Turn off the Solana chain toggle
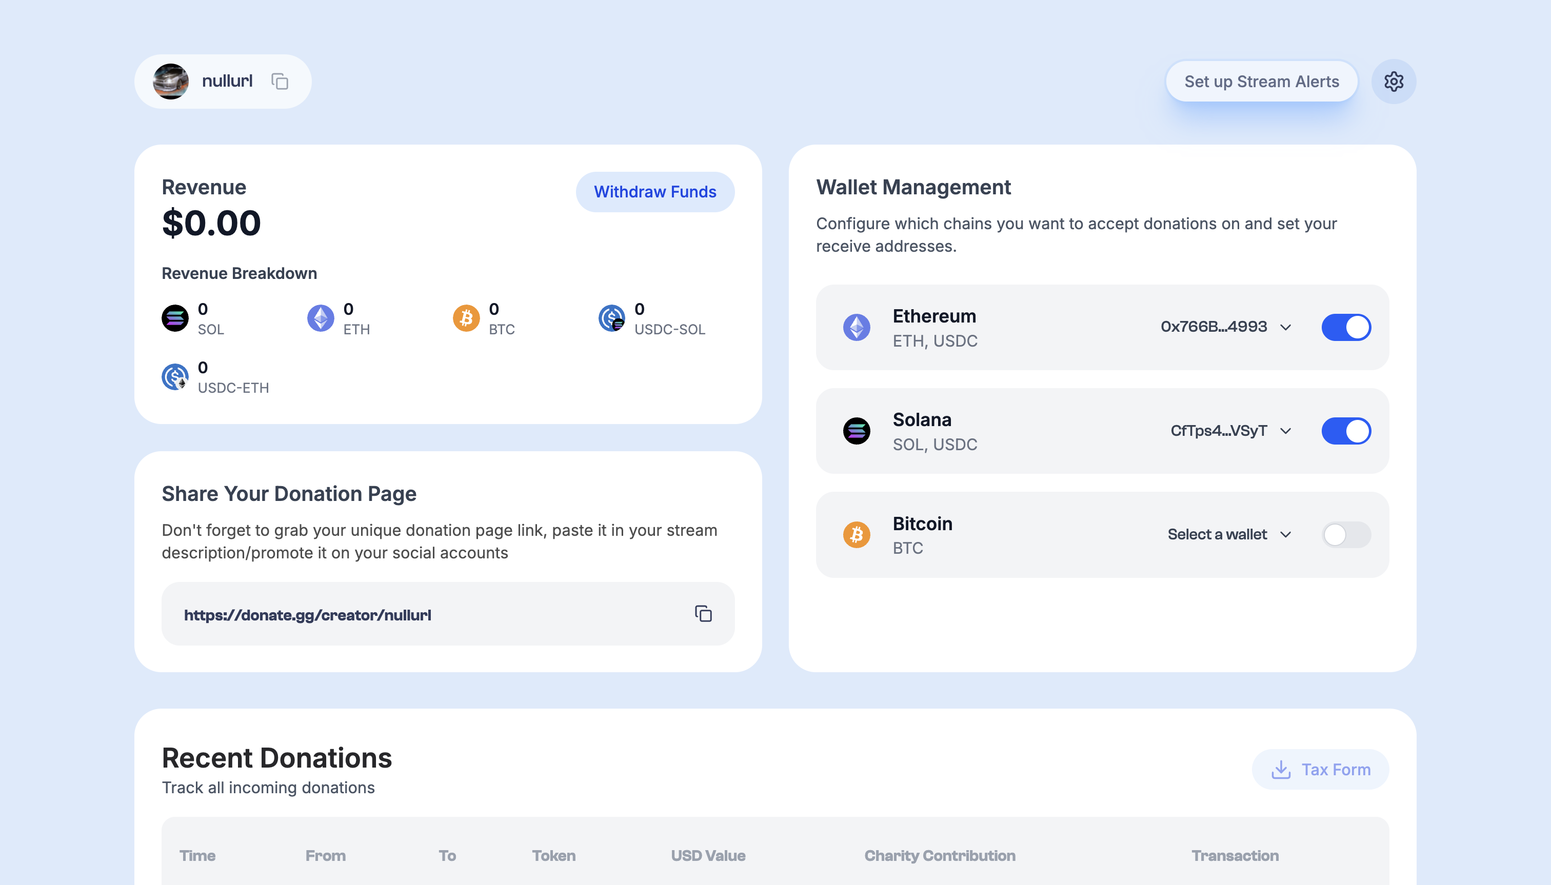1551x885 pixels. pyautogui.click(x=1345, y=431)
